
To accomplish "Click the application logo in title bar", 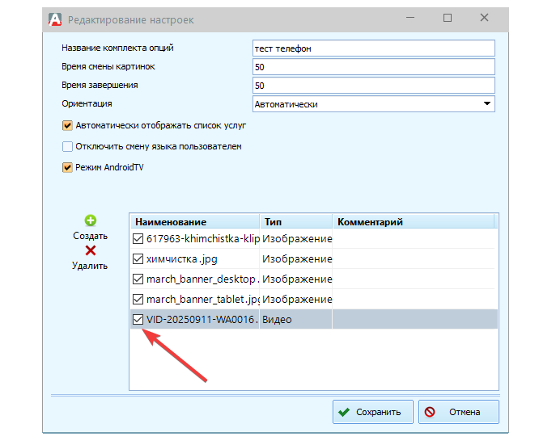I will click(54, 19).
